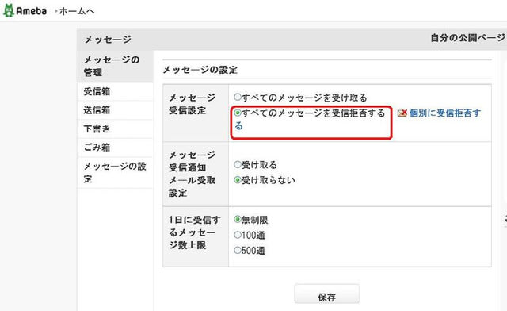Open ごみ箱 in sidebar
Viewport: 507px width, 311px height.
[97, 148]
